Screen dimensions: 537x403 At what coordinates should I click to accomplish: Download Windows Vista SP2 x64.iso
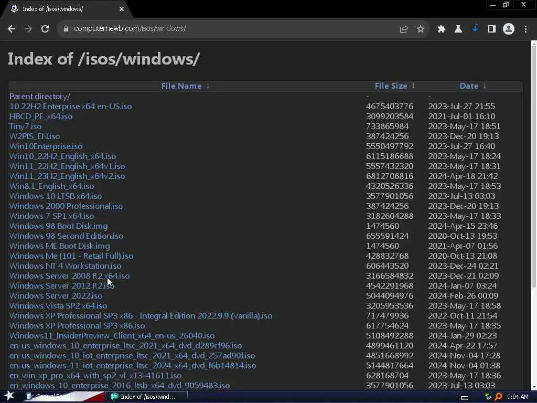tap(58, 306)
